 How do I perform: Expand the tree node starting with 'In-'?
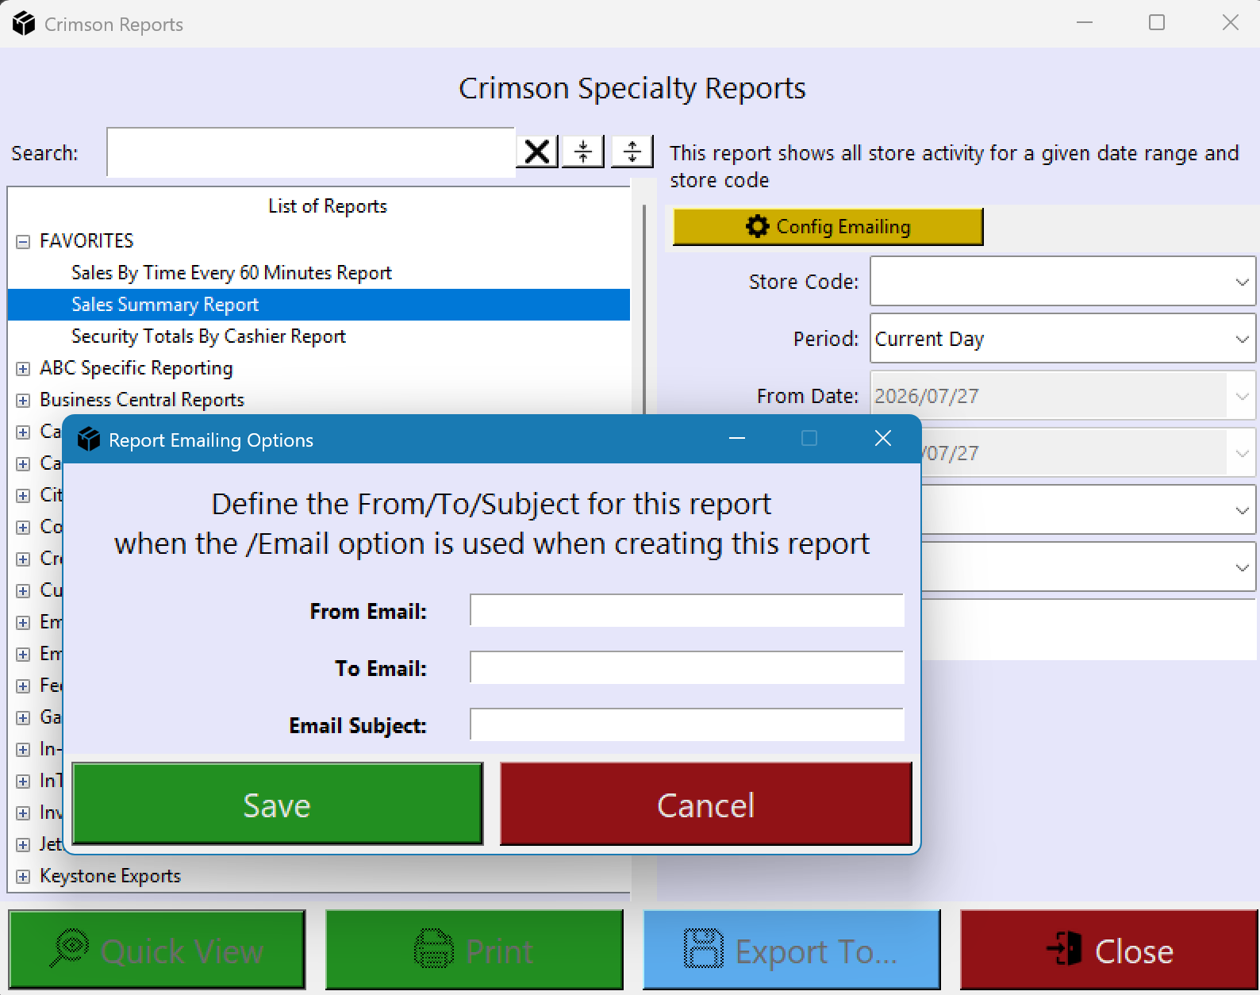pyautogui.click(x=23, y=749)
